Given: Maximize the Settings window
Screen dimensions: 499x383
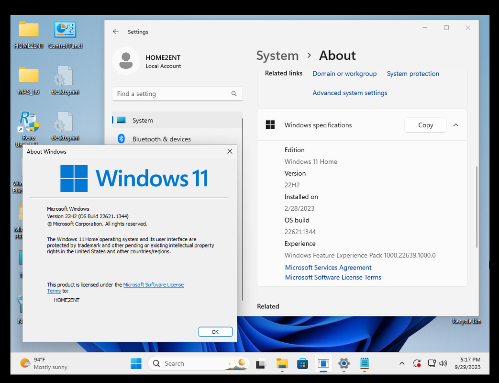Looking at the screenshot, I should click(x=446, y=28).
